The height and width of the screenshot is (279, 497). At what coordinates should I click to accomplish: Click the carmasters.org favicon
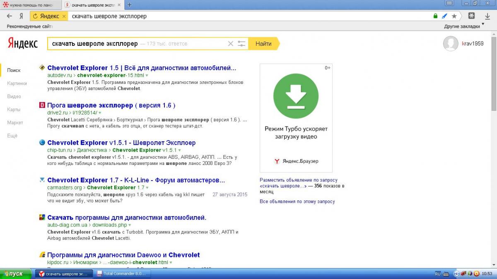[x=42, y=180]
